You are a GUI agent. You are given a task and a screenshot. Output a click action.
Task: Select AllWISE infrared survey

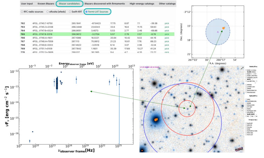coord(246,85)
